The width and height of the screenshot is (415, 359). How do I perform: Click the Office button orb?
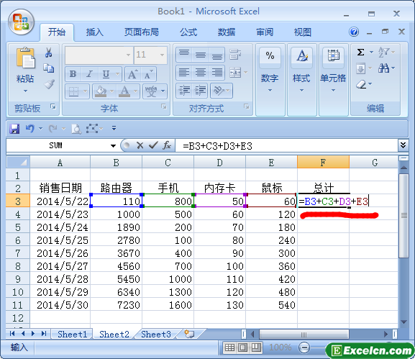click(x=21, y=22)
